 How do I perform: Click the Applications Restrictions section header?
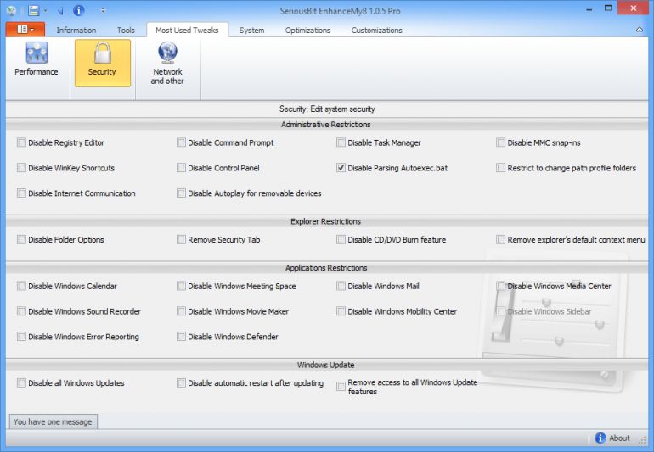(x=326, y=268)
